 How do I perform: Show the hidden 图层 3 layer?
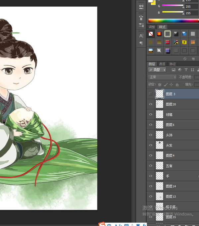point(151,94)
